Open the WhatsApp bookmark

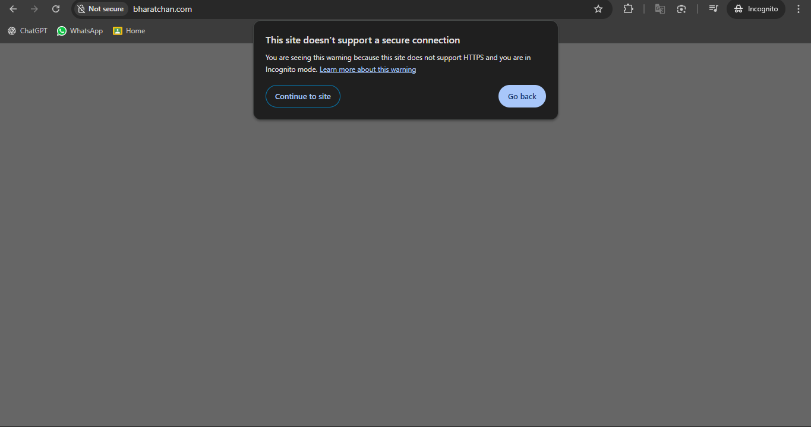click(x=80, y=31)
